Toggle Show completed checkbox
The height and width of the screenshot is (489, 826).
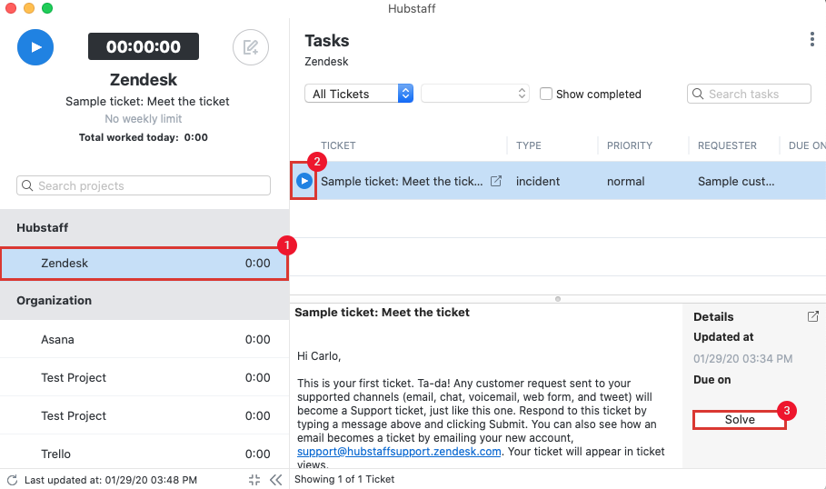(546, 94)
